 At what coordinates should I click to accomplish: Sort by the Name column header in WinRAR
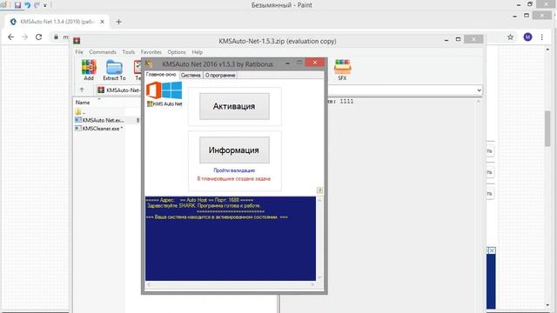pos(83,103)
